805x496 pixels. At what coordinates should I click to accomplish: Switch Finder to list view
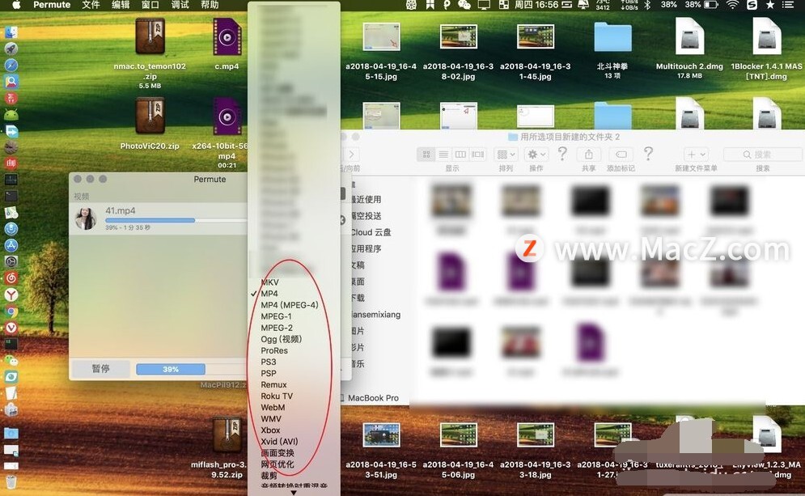pyautogui.click(x=443, y=154)
